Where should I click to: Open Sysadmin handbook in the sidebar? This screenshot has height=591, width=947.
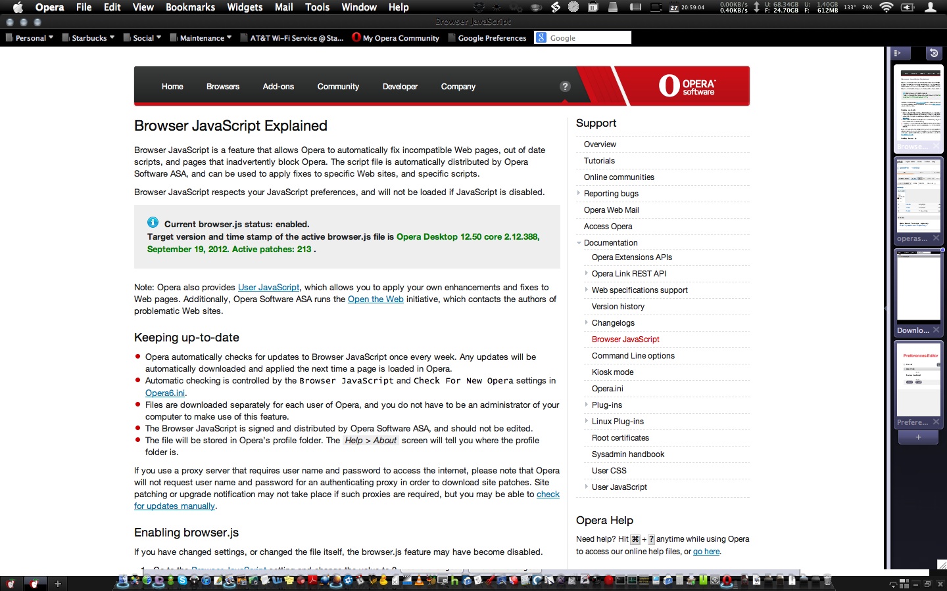[x=628, y=454]
